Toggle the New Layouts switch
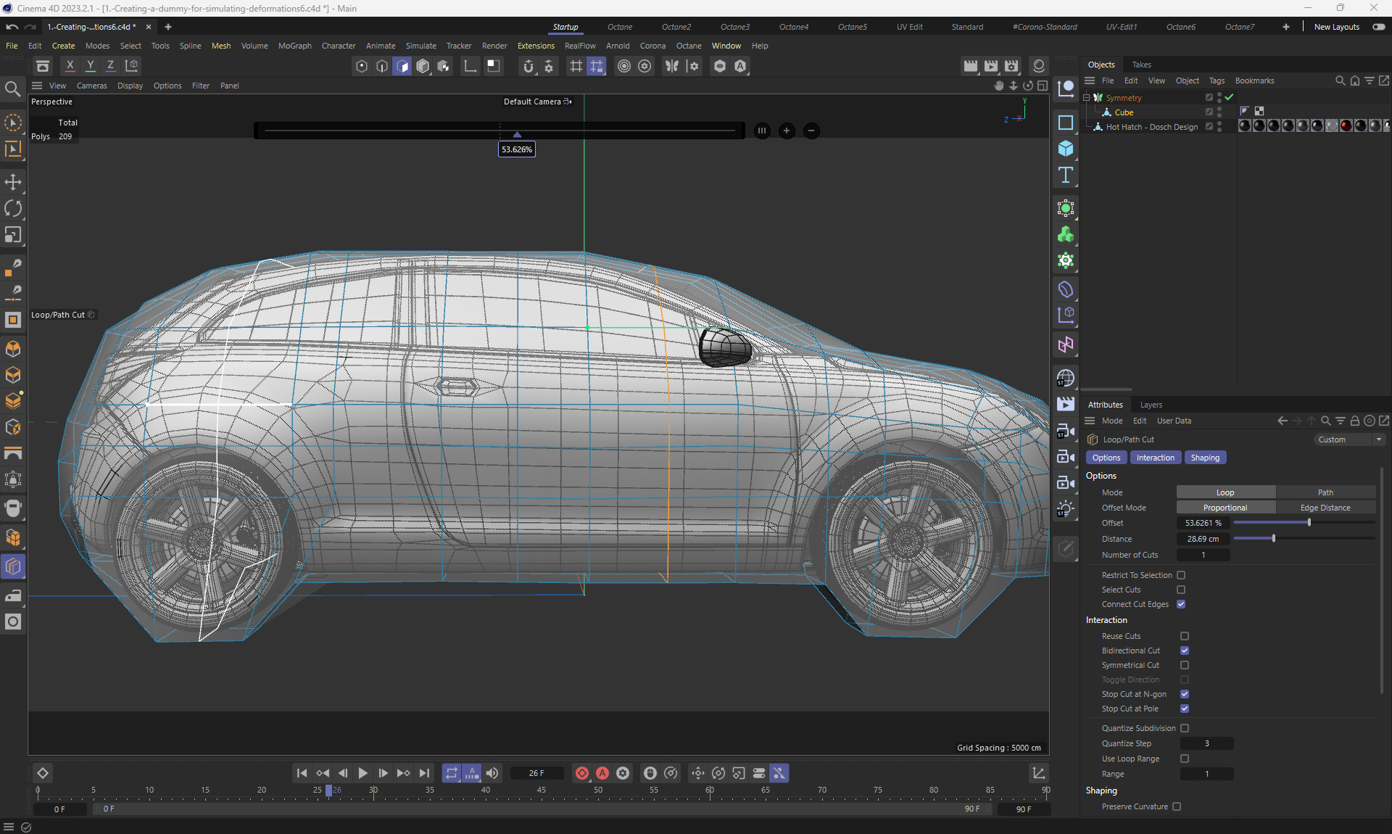1392x834 pixels. point(1378,27)
